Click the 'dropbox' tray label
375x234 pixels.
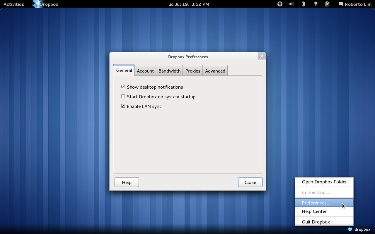coord(363,230)
